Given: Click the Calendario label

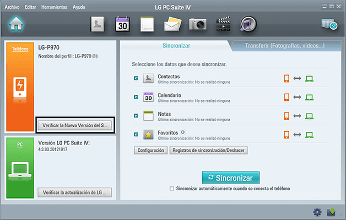Looking at the screenshot, I should 169,95.
